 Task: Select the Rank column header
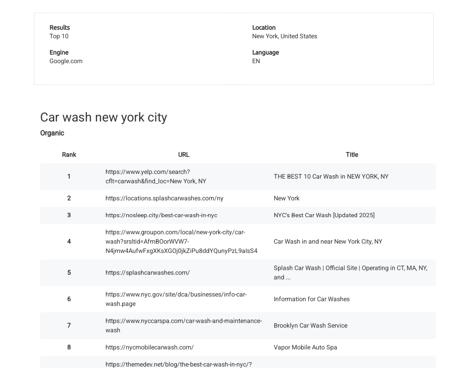[69, 155]
